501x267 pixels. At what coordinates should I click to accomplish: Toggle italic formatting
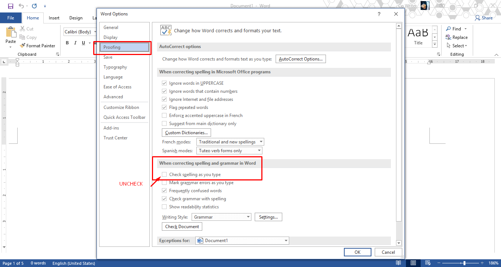(75, 43)
